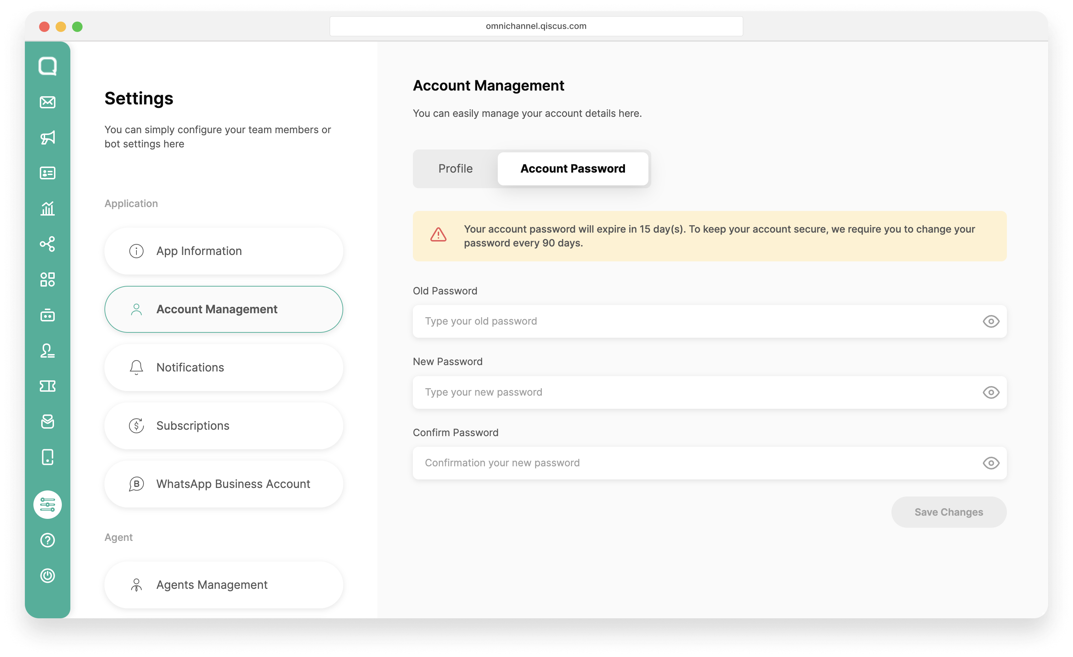Click the info icon beside App Information
This screenshot has height=657, width=1073.
[x=136, y=251]
